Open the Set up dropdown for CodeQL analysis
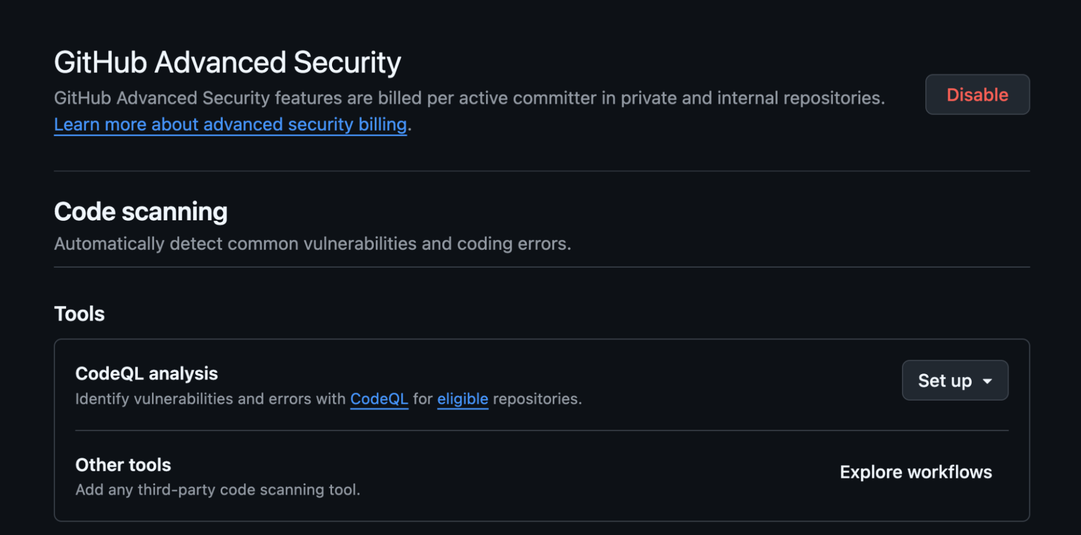 point(954,381)
